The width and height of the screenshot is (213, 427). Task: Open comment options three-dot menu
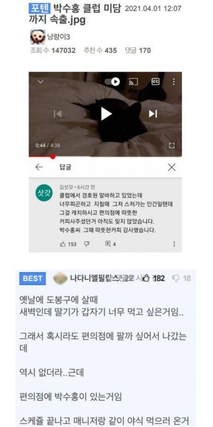[174, 244]
